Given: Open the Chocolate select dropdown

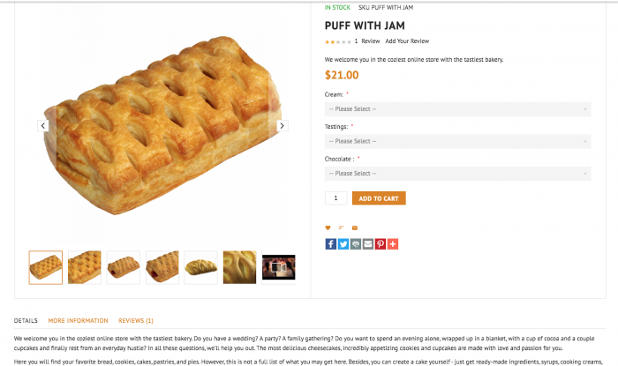Looking at the screenshot, I should (457, 174).
